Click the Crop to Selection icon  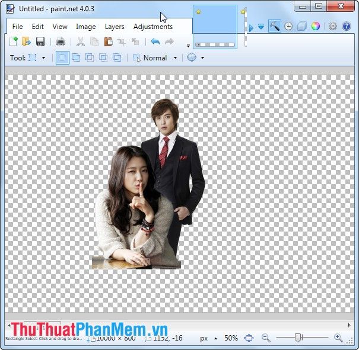[121, 41]
